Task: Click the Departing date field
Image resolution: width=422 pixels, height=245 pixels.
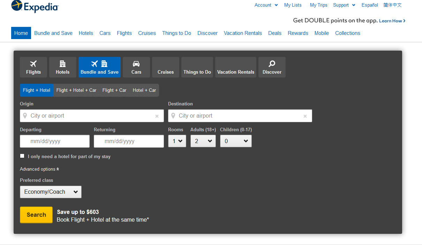Action: pyautogui.click(x=55, y=141)
